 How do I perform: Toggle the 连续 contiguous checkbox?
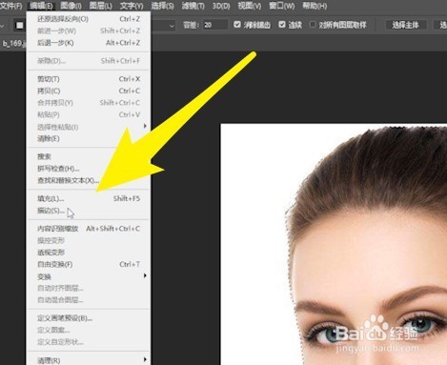[282, 25]
